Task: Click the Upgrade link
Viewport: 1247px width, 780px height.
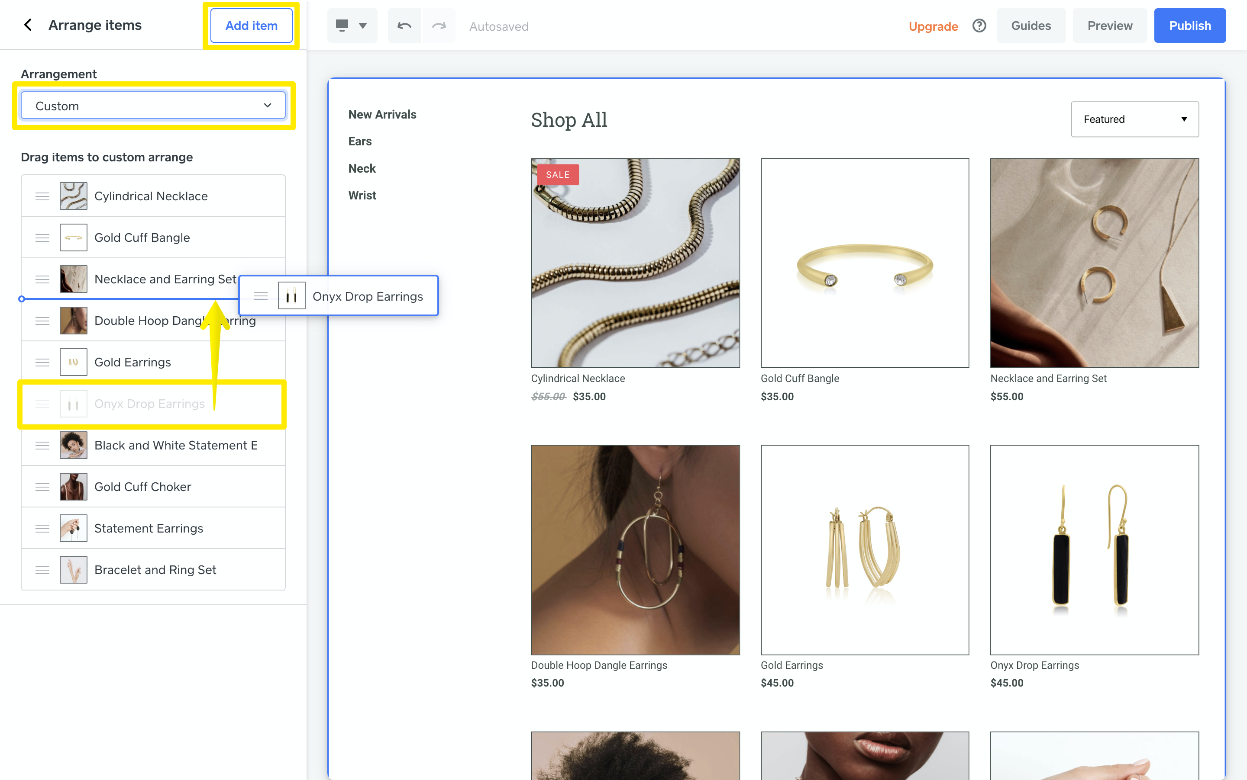Action: click(x=933, y=26)
